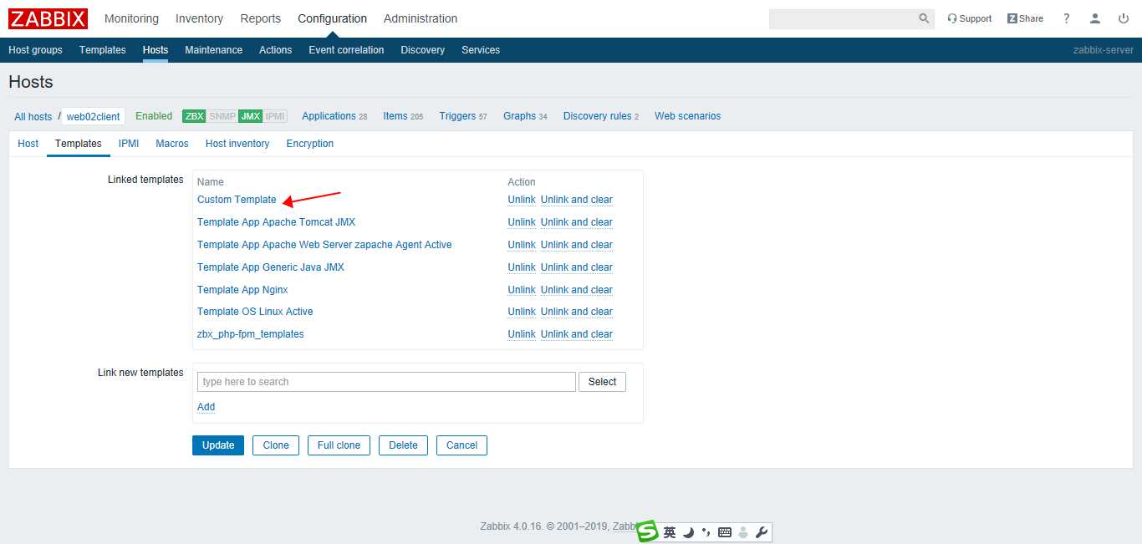The height and width of the screenshot is (544, 1142).
Task: Click the global search field
Action: (843, 18)
